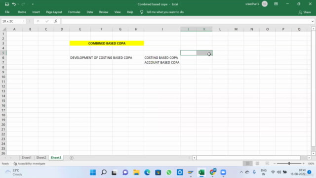Click the vertical scroll up arrow
This screenshot has height=178, width=316.
314,29
